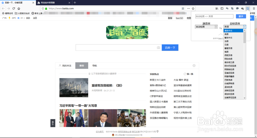
Task: Click the chat bubble toolbar icon
Action: click(237, 8)
